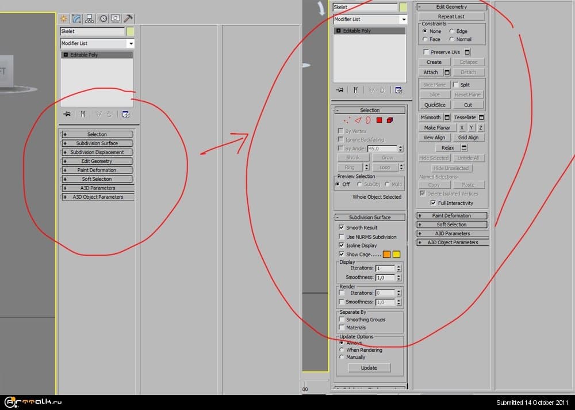The image size is (575, 410).
Task: Click the QuickSlice button
Action: tap(435, 105)
